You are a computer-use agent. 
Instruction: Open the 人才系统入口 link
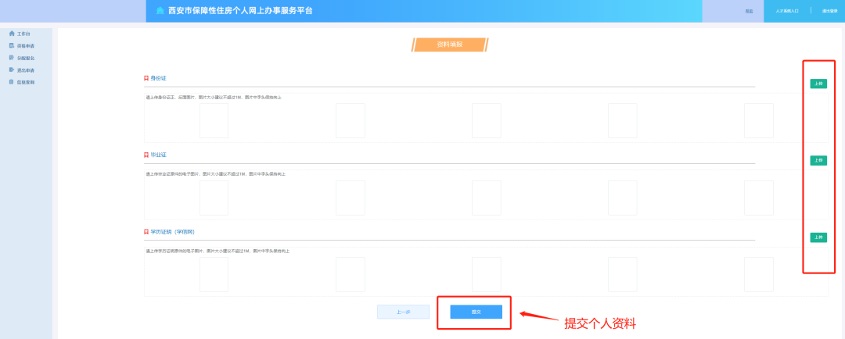point(787,11)
